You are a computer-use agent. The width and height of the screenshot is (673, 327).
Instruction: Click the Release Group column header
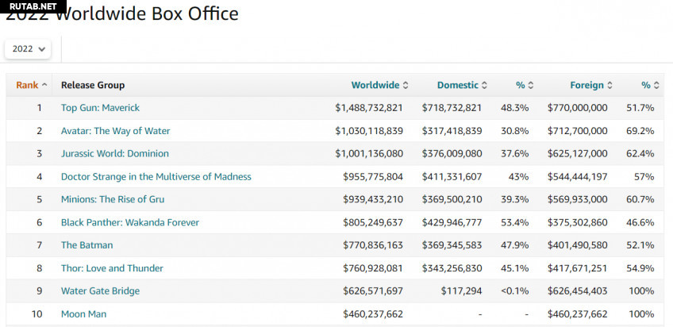[x=93, y=85]
